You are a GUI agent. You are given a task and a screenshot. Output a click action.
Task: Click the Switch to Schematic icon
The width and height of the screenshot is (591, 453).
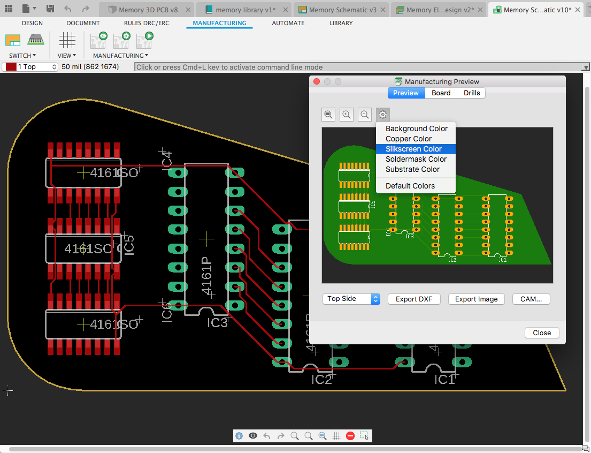(x=13, y=40)
